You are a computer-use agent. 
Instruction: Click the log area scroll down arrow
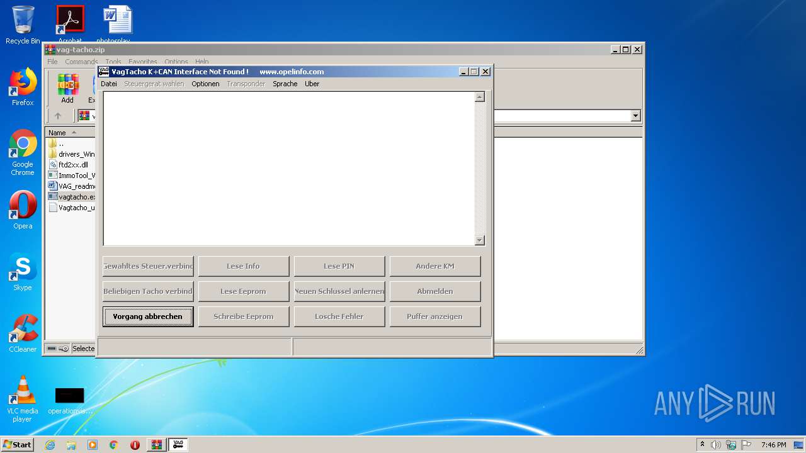[480, 240]
